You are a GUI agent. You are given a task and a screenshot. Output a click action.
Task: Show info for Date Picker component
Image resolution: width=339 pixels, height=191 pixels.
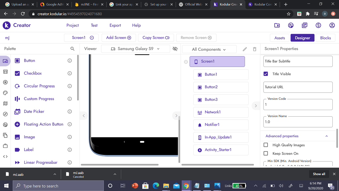pyautogui.click(x=70, y=111)
